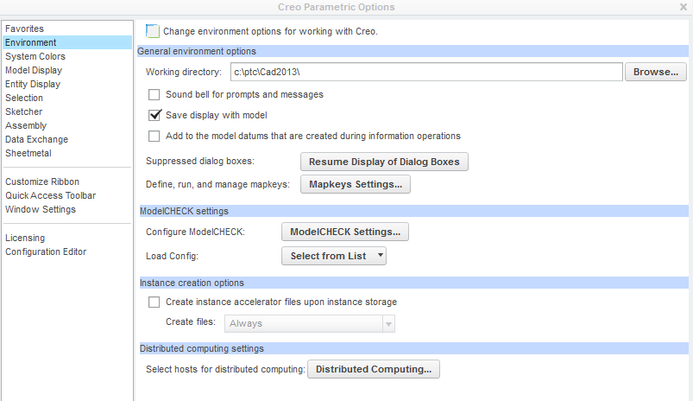Open Distributed Computing settings
693x401 pixels.
coord(374,369)
